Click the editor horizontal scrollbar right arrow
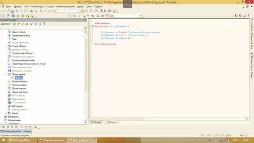The image size is (254, 143). click(247, 119)
